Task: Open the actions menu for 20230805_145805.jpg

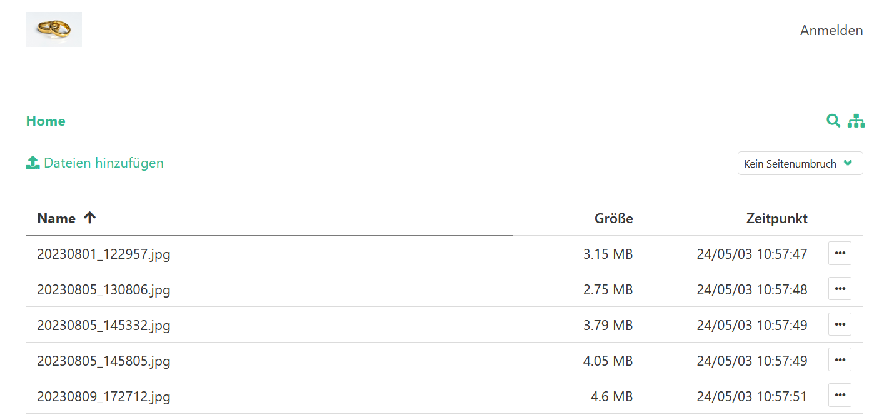Action: pyautogui.click(x=840, y=359)
